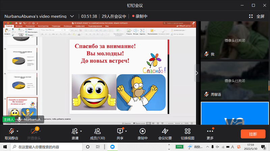Image resolution: width=270 pixels, height=151 pixels.
Task: Open the Переходы tab in shared PowerPoint
Action: pyautogui.click(x=56, y=26)
